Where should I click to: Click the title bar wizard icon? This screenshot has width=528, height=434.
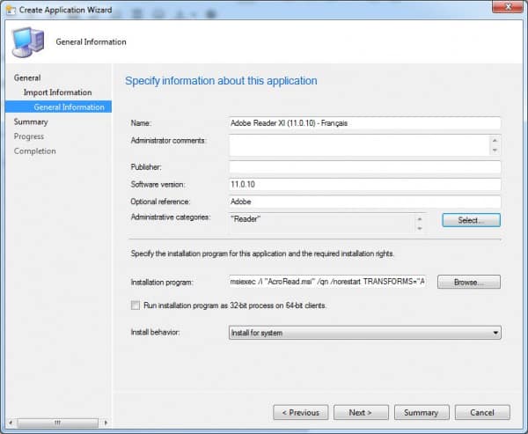[x=10, y=9]
